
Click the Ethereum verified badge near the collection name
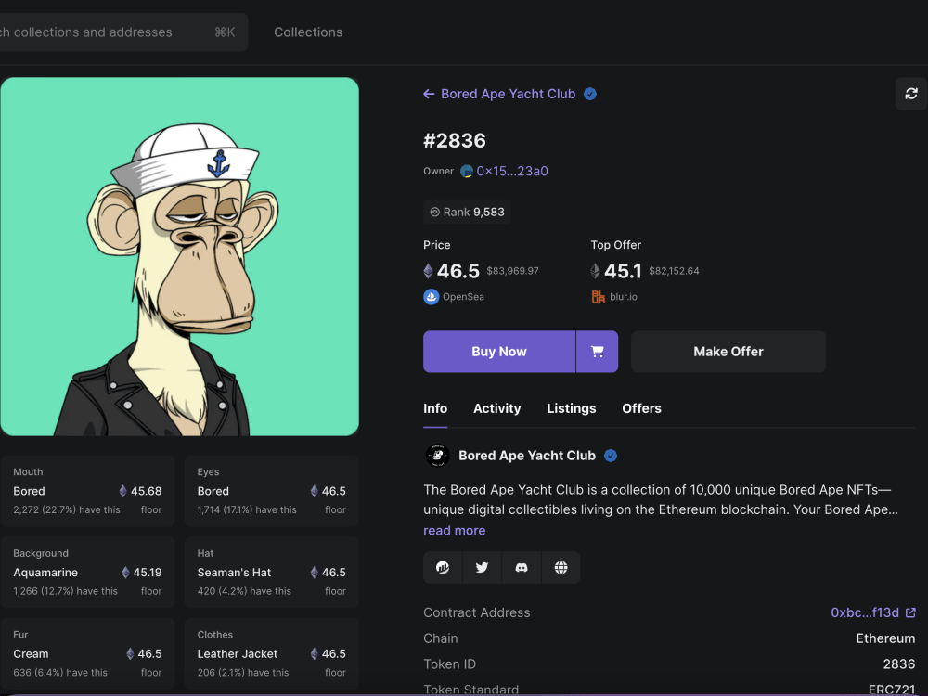pos(590,93)
